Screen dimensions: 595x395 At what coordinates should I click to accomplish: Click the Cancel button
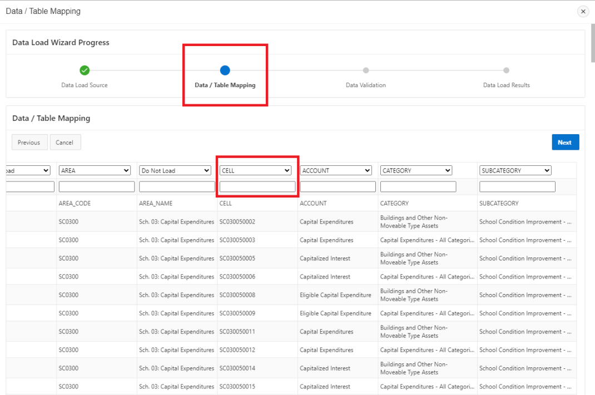(x=65, y=143)
